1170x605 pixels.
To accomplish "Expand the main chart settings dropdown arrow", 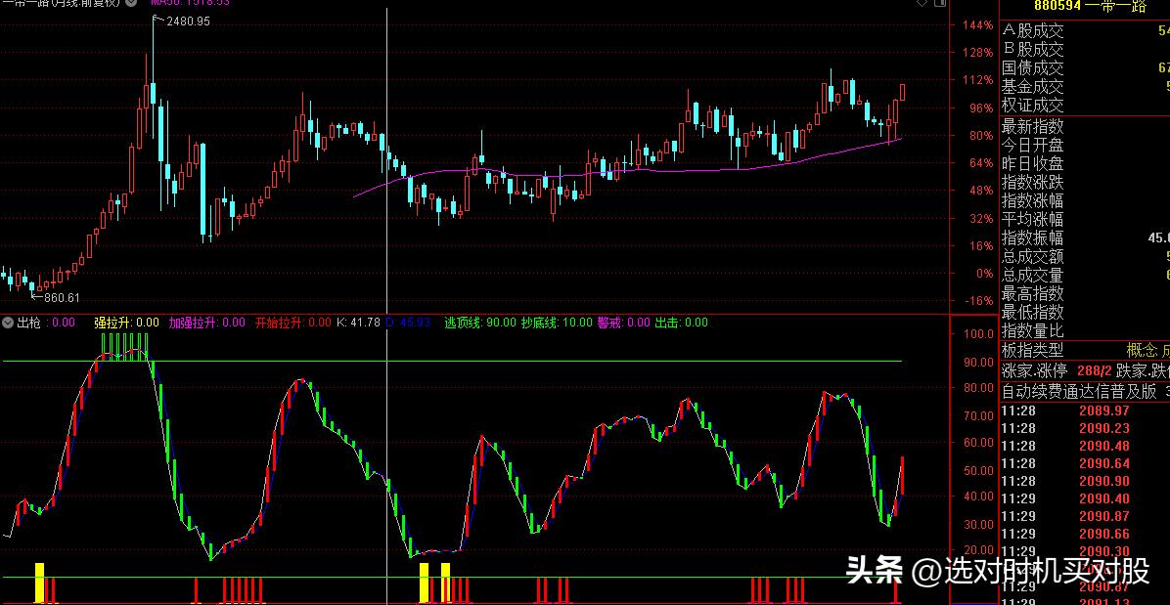I will point(131,3).
